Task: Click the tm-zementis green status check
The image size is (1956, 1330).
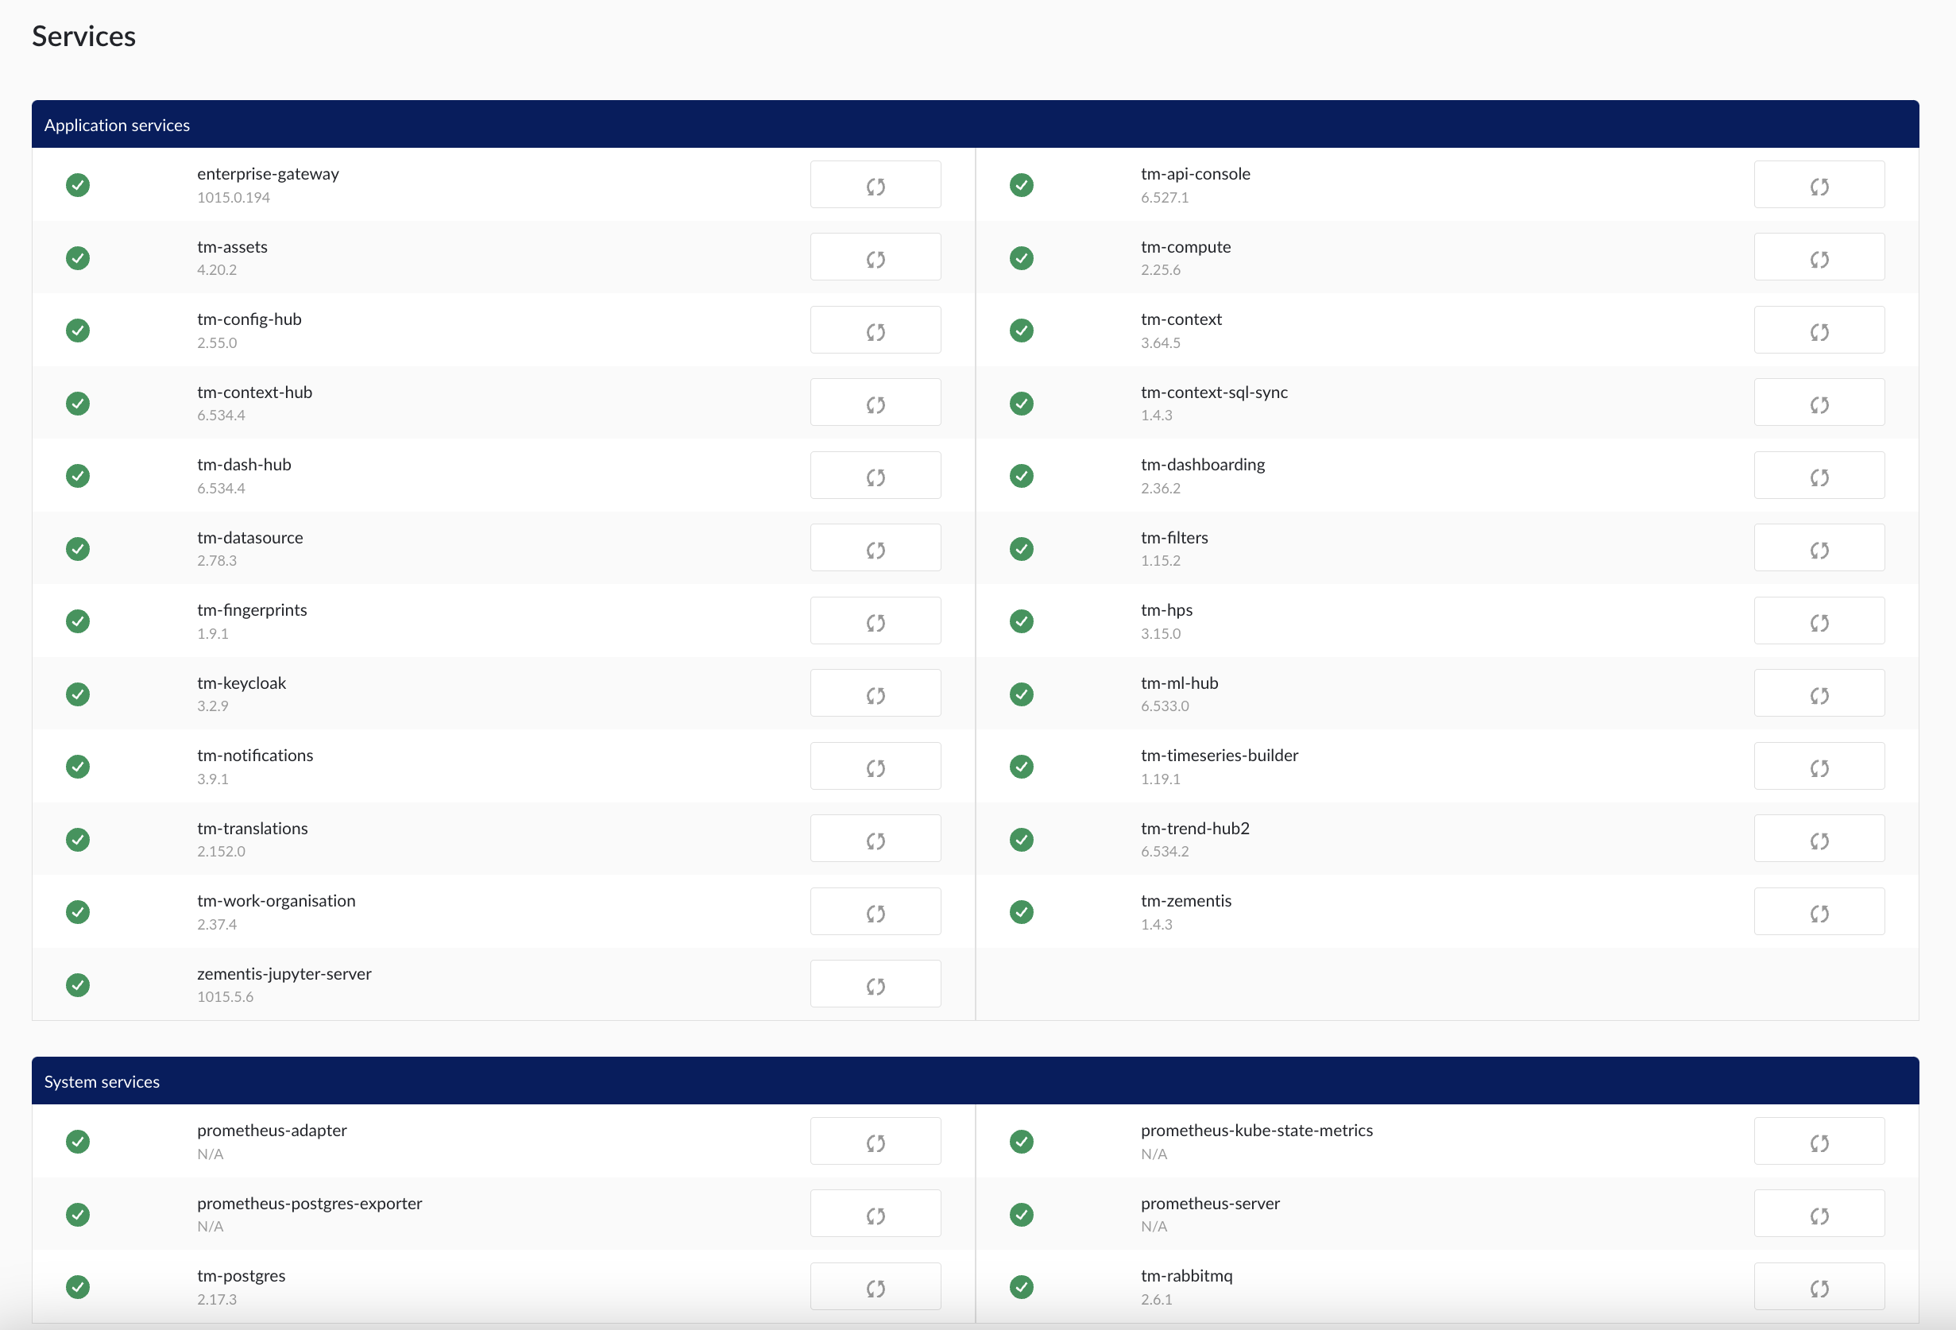Action: pos(1021,912)
